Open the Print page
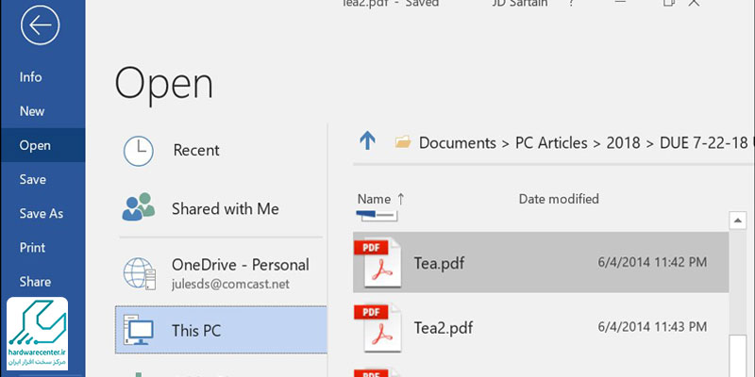This screenshot has width=755, height=377. pyautogui.click(x=32, y=248)
